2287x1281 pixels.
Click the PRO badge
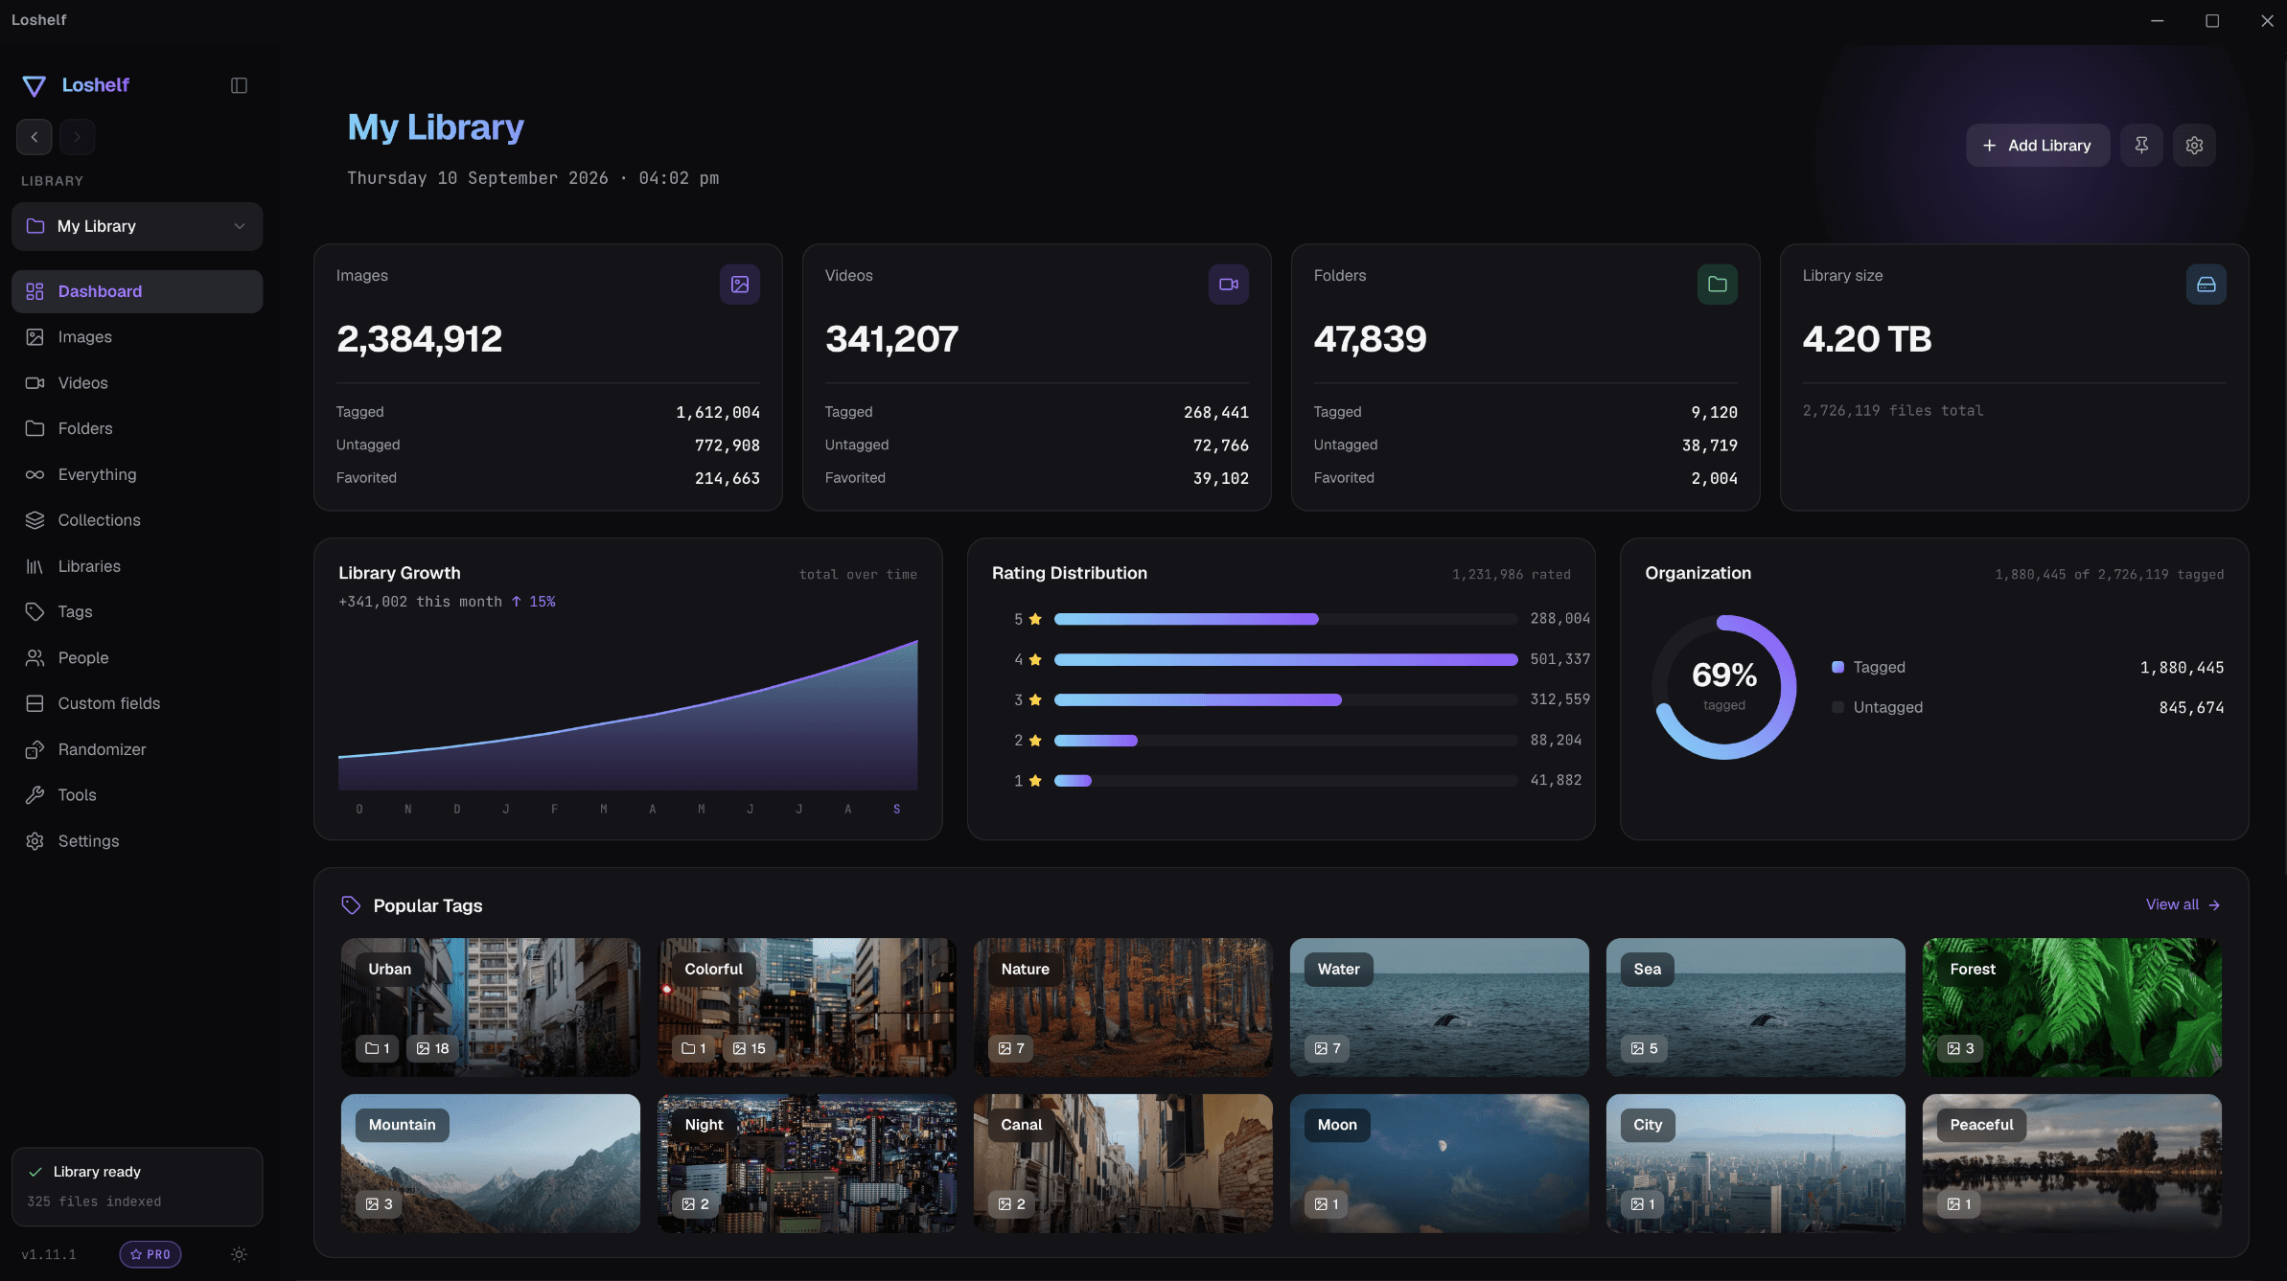150,1254
